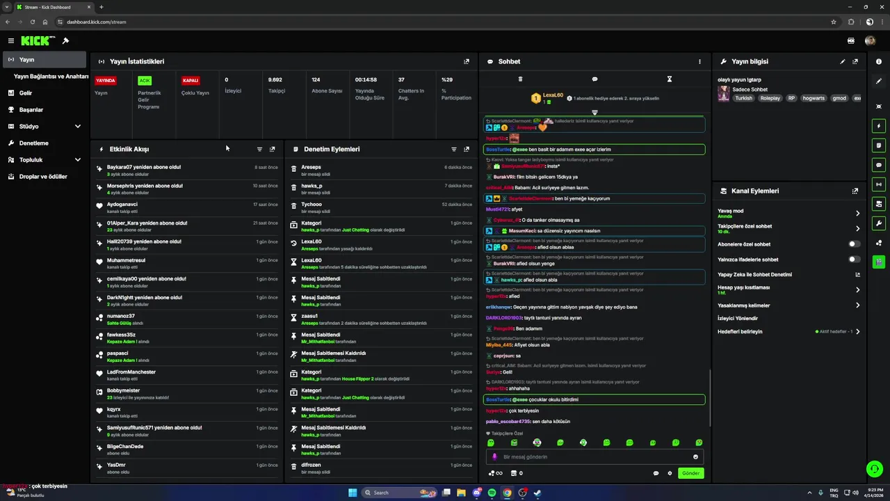Click the moderator sword icon beside logo

click(65, 41)
